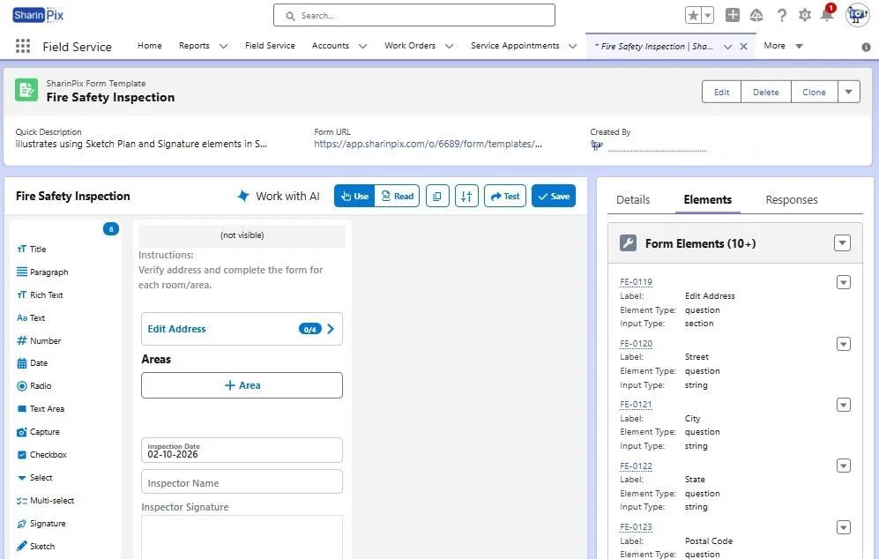Viewport: 879px width, 559px height.
Task: Switch to the Responses tab
Action: (791, 200)
